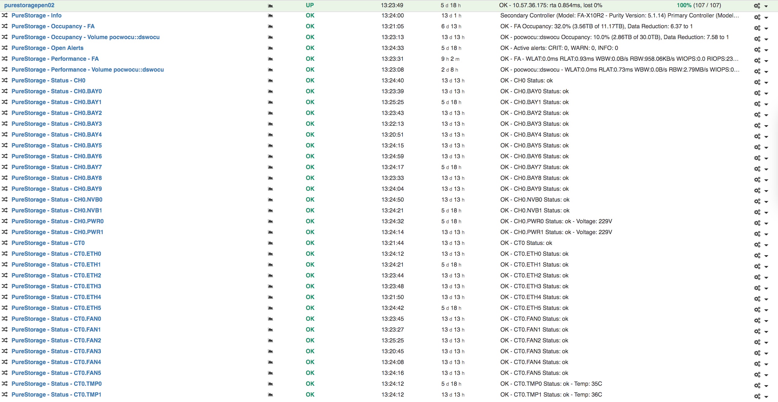Open actions dropdown arrow for Status - CT0.FAN5
This screenshot has width=778, height=402.
(x=766, y=375)
